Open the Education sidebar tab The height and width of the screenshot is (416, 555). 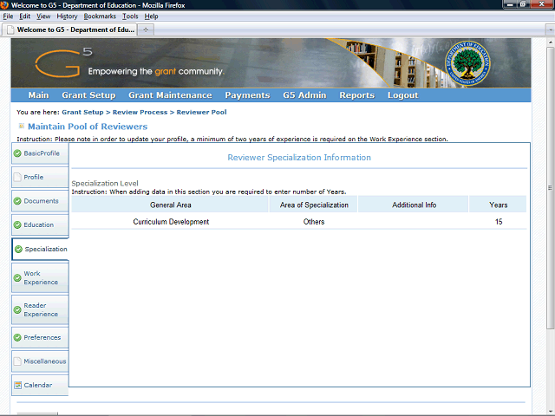[x=39, y=225]
